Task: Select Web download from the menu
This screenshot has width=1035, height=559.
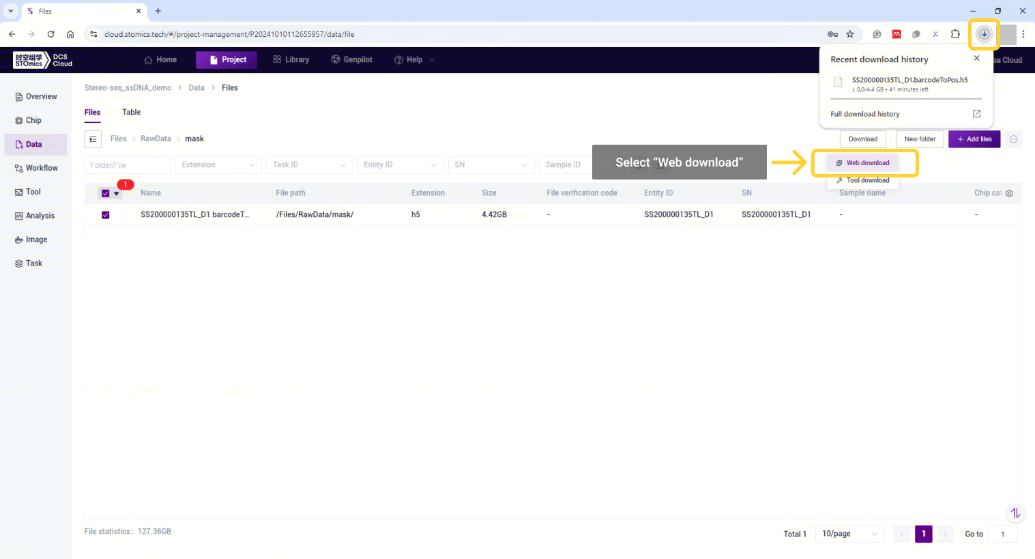Action: [x=863, y=163]
